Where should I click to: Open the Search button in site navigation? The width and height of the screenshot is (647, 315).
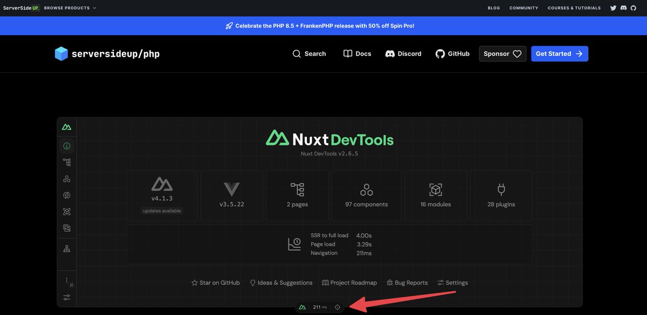coord(309,54)
